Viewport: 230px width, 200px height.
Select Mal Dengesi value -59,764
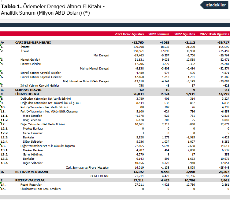point(224,55)
